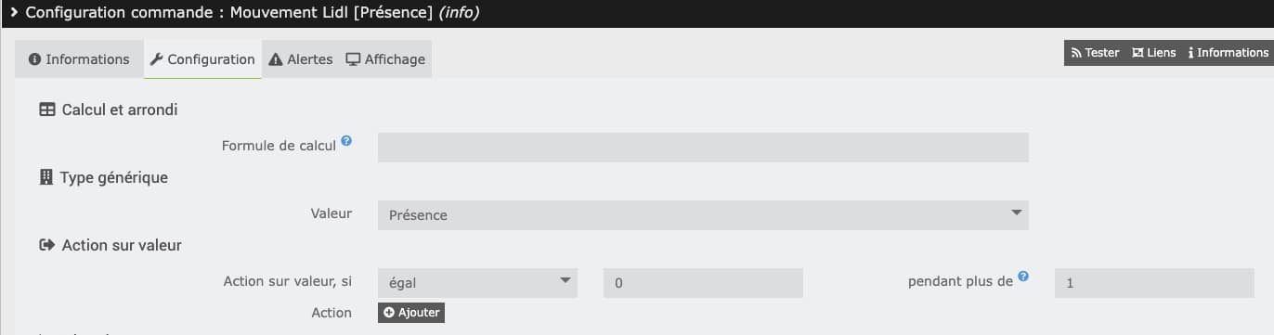Click the monitor icon on Affichage tab
1274x335 pixels.
click(353, 59)
